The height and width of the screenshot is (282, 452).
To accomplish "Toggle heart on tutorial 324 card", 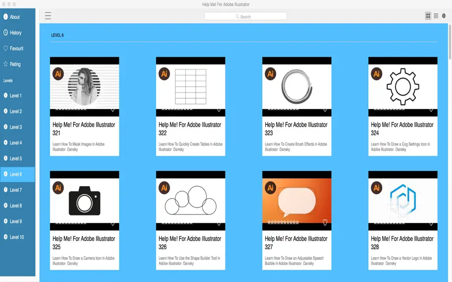I will click(431, 110).
